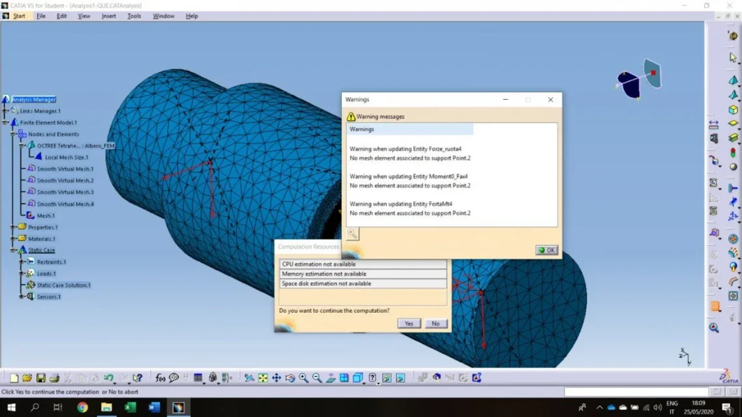Image resolution: width=742 pixels, height=417 pixels.
Task: Expand the Materials.1 node
Action: tap(13, 239)
